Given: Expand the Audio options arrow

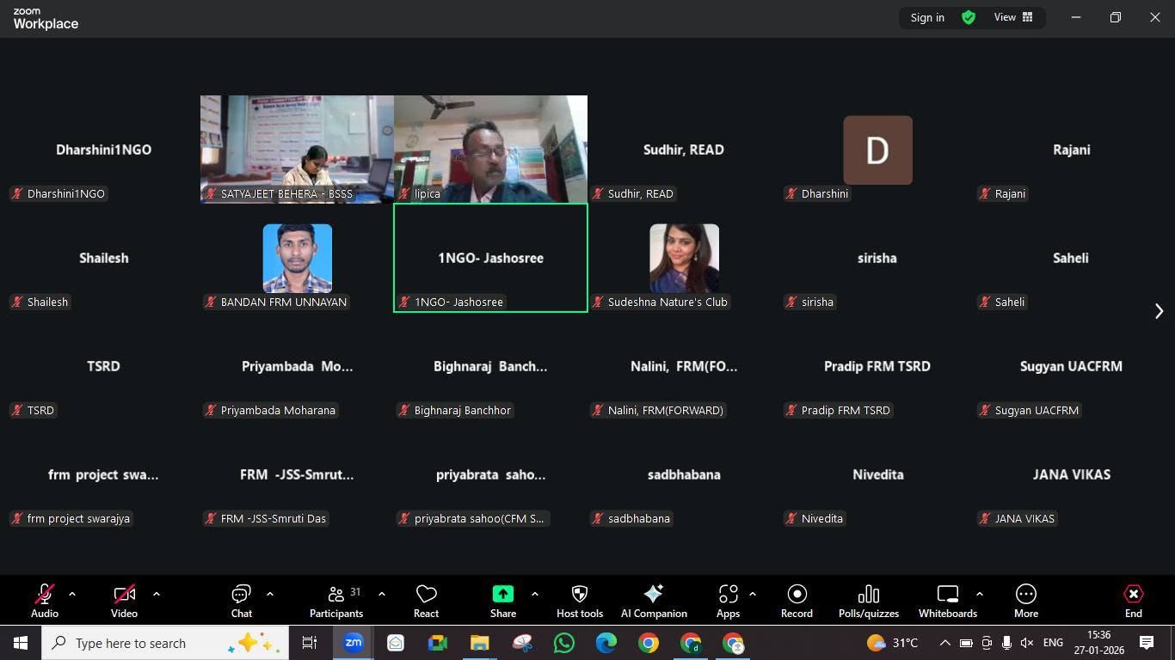Looking at the screenshot, I should pos(71,594).
